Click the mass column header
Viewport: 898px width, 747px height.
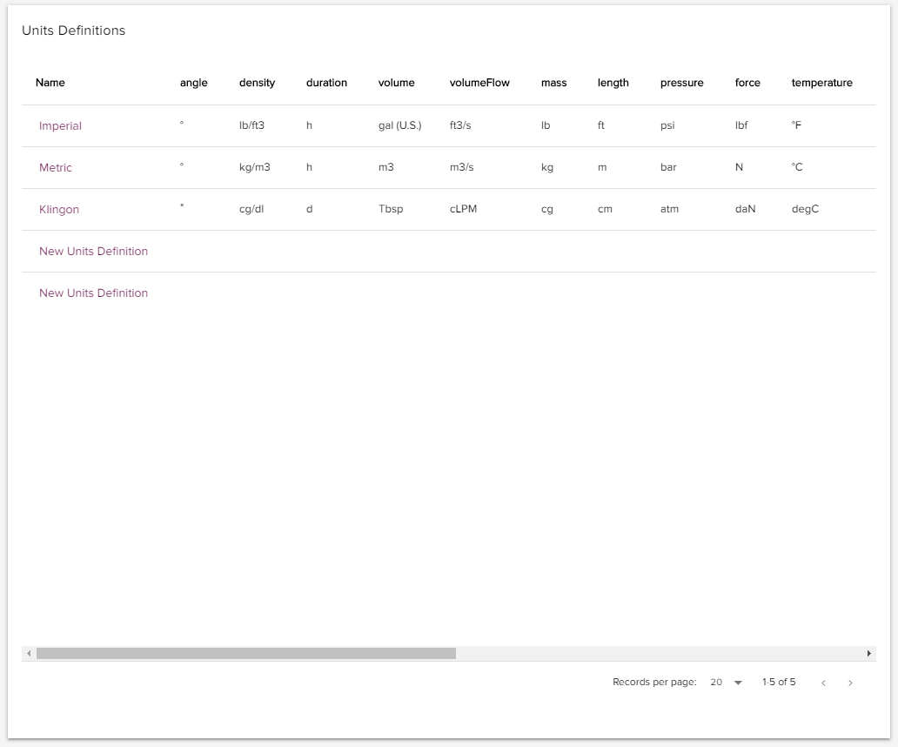pyautogui.click(x=553, y=83)
